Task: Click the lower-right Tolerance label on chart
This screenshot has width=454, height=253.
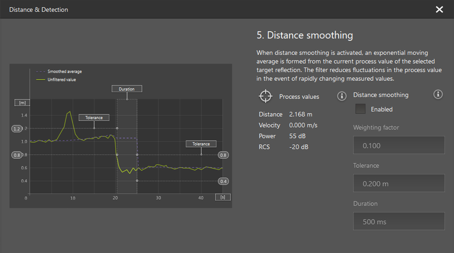Action: pyautogui.click(x=201, y=144)
